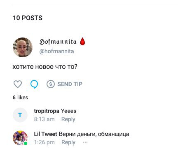This screenshot has height=150, width=178.
Task: Open Lil Tweet's avatar image
Action: click(20, 138)
